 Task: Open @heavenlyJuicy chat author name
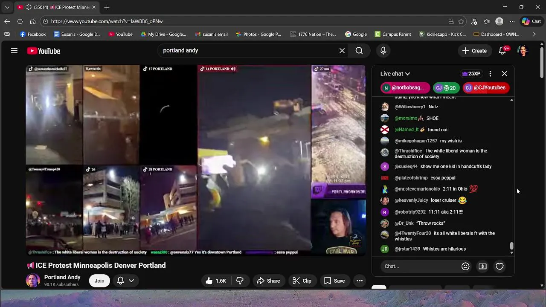click(411, 200)
